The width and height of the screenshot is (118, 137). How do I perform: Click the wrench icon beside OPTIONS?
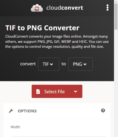click(x=11, y=111)
